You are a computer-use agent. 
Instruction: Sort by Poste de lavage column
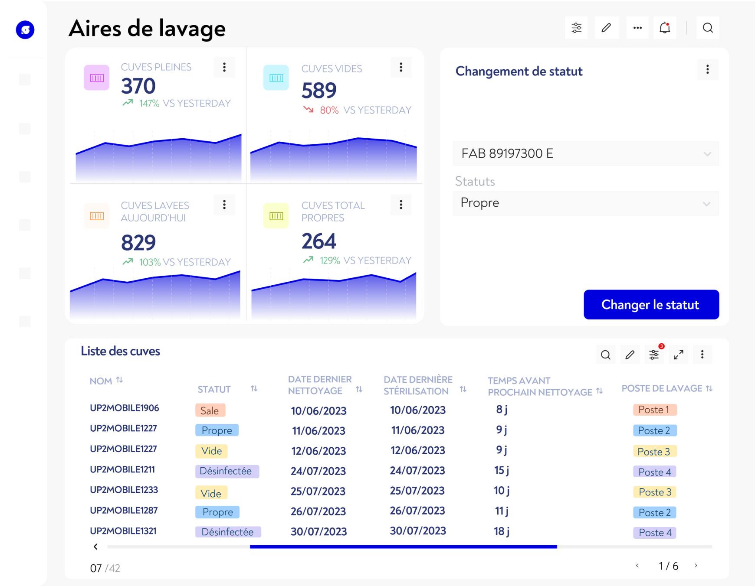coord(709,388)
